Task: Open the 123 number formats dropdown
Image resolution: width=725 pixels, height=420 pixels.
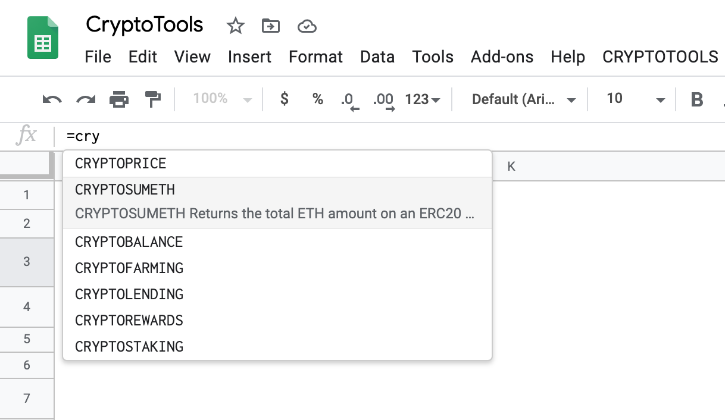Action: (423, 99)
